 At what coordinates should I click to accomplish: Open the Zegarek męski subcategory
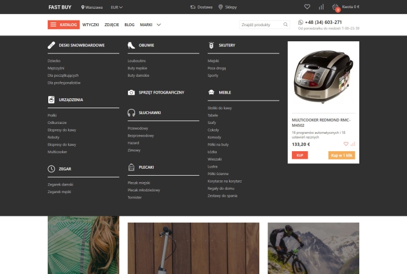(x=59, y=191)
